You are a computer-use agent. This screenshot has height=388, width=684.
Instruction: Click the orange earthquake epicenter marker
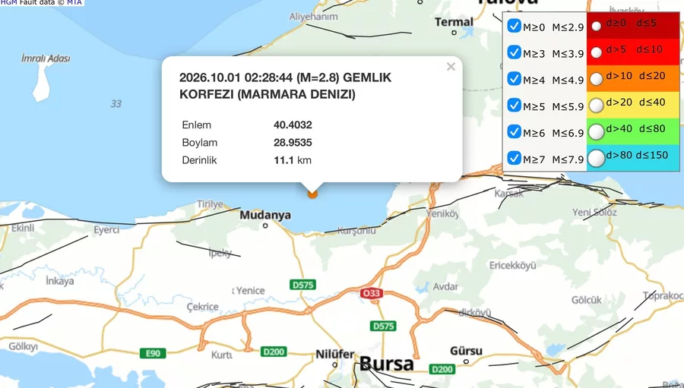[312, 194]
